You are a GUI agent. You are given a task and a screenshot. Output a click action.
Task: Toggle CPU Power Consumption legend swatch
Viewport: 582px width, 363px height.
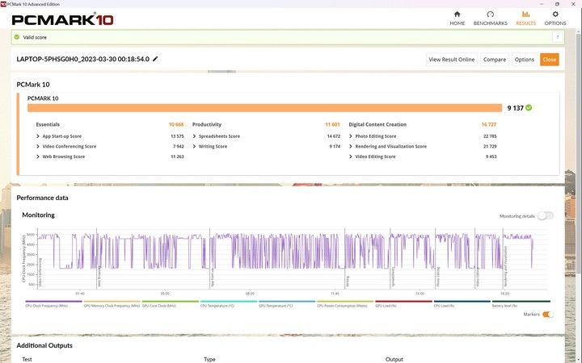(x=345, y=302)
